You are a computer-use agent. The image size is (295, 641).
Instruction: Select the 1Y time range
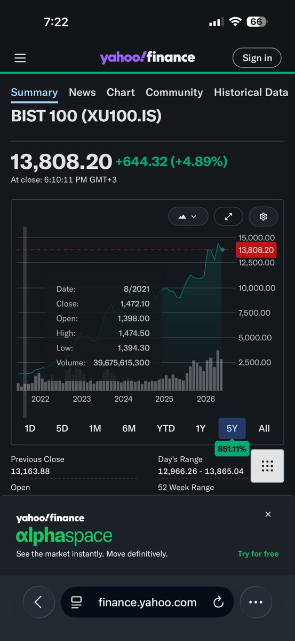point(201,428)
